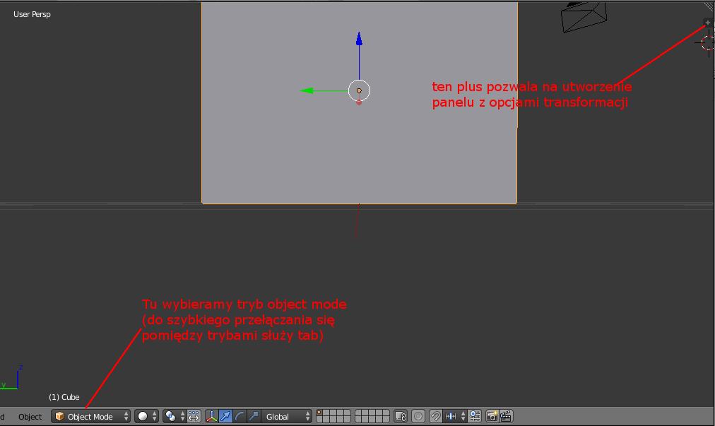Select scene layer 1 with the orange dot

click(321, 413)
